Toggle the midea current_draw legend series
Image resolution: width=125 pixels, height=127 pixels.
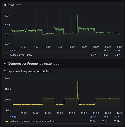[21, 55]
